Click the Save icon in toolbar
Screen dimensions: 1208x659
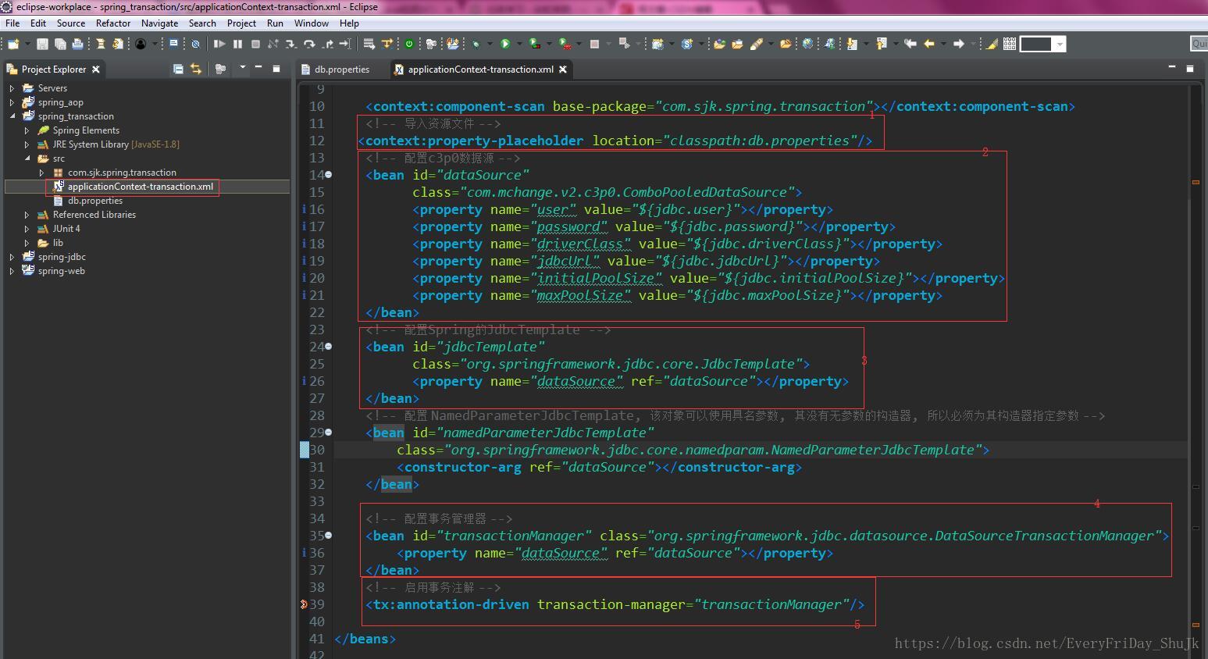[42, 44]
